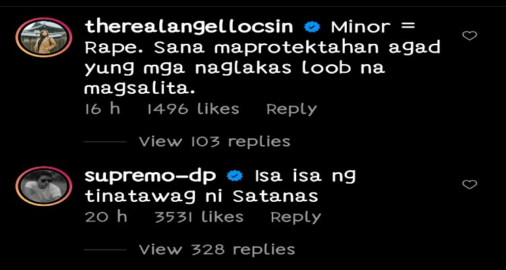
Task: Select the 'Isa isa ng tinatawag' comment text
Action: (x=220, y=186)
